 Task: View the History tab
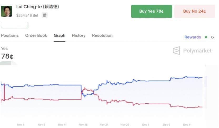coord(79,35)
